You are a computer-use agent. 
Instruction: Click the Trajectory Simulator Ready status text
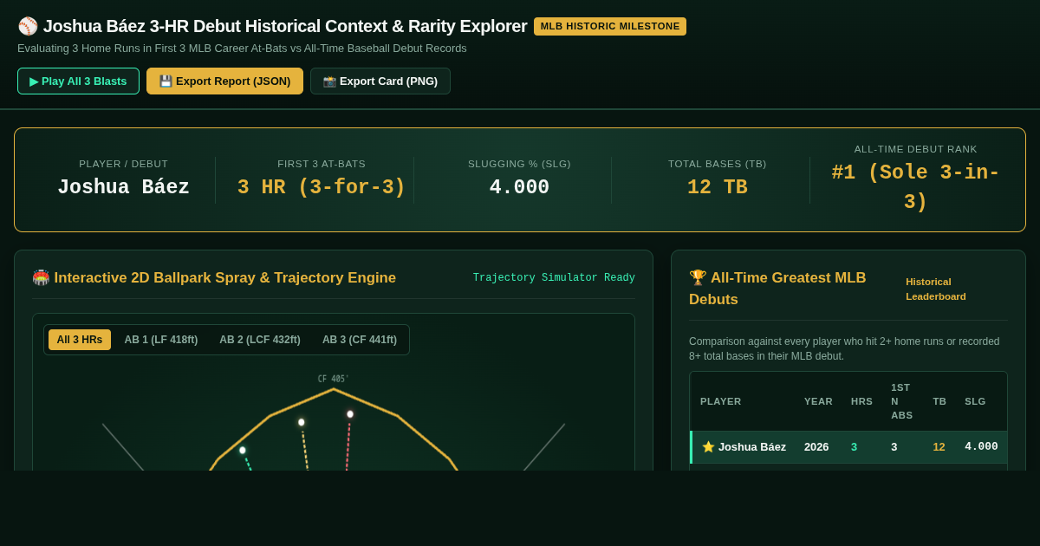coord(554,278)
